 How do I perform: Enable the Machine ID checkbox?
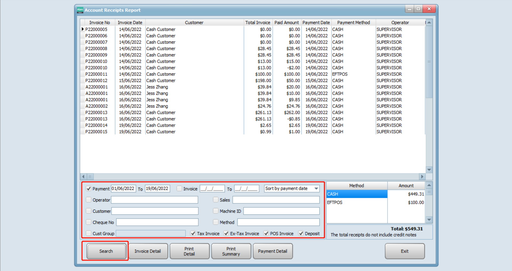[216, 211]
